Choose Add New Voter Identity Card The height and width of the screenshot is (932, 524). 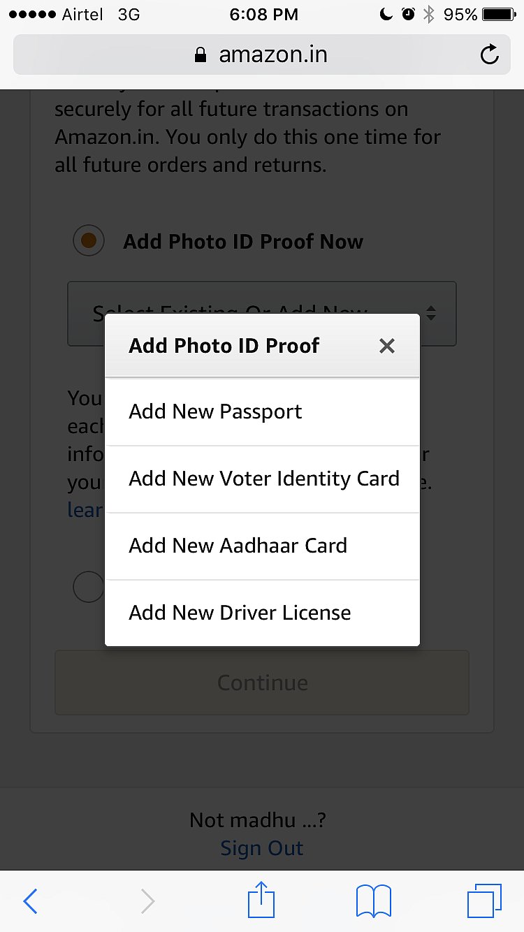[262, 479]
